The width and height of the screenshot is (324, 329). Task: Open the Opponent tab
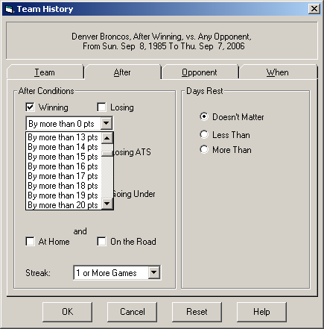[x=200, y=72]
